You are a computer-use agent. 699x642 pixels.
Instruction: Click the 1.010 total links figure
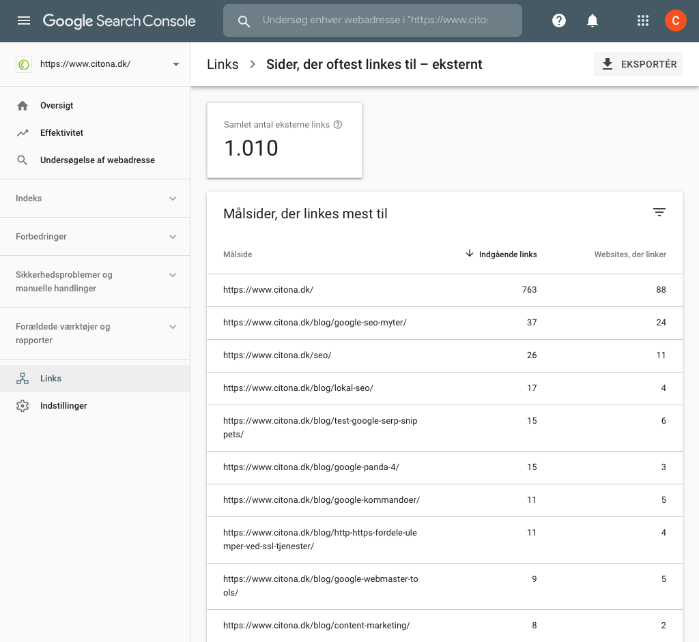[251, 148]
